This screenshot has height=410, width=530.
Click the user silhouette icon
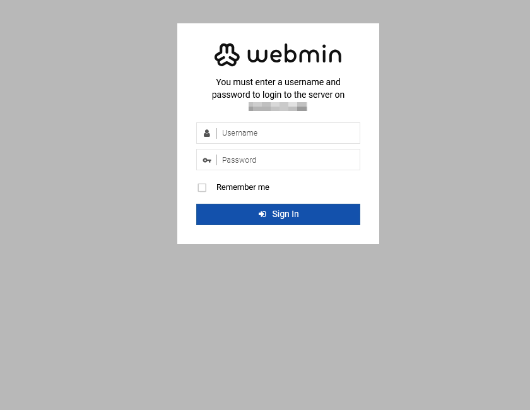point(207,133)
